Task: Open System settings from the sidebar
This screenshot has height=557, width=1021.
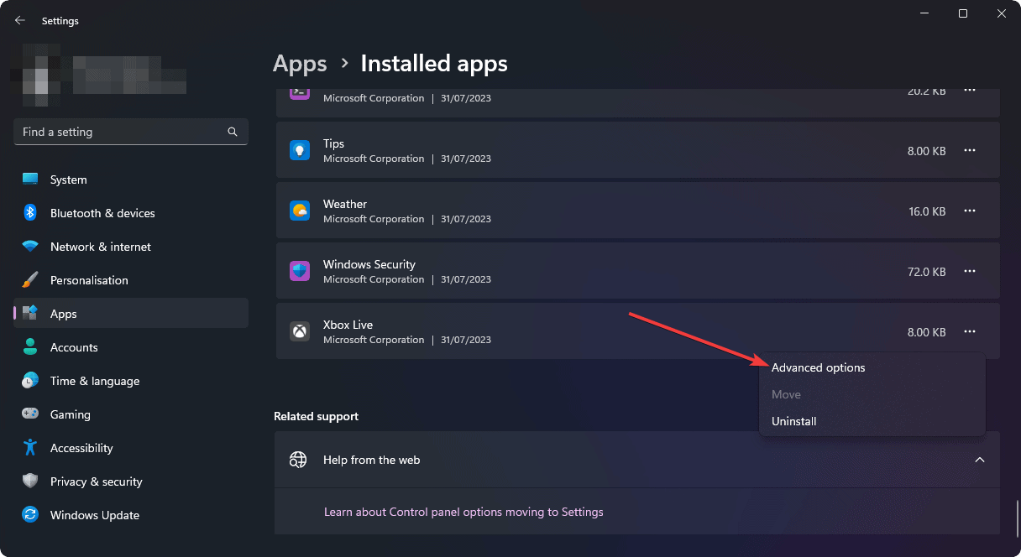Action: [67, 179]
